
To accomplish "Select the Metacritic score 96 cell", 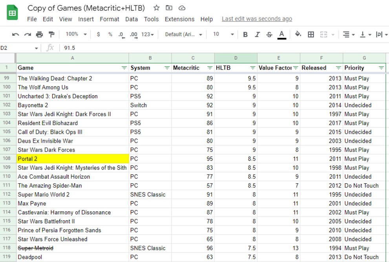I will tap(193, 248).
